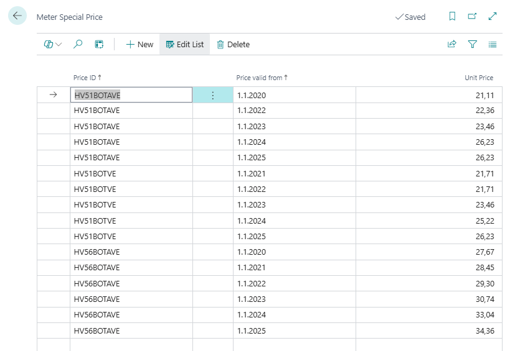Click New to add a record
The height and width of the screenshot is (351, 515).
(x=139, y=44)
